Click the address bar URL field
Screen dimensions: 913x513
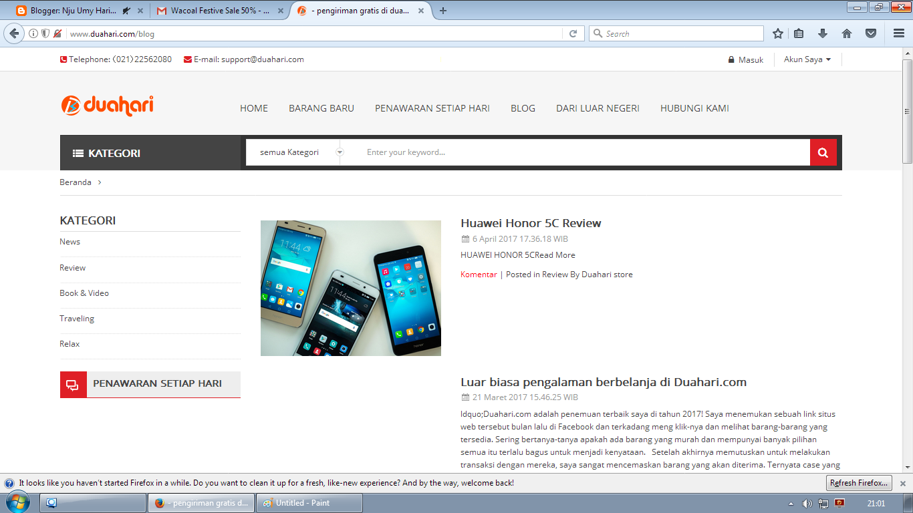click(x=314, y=33)
